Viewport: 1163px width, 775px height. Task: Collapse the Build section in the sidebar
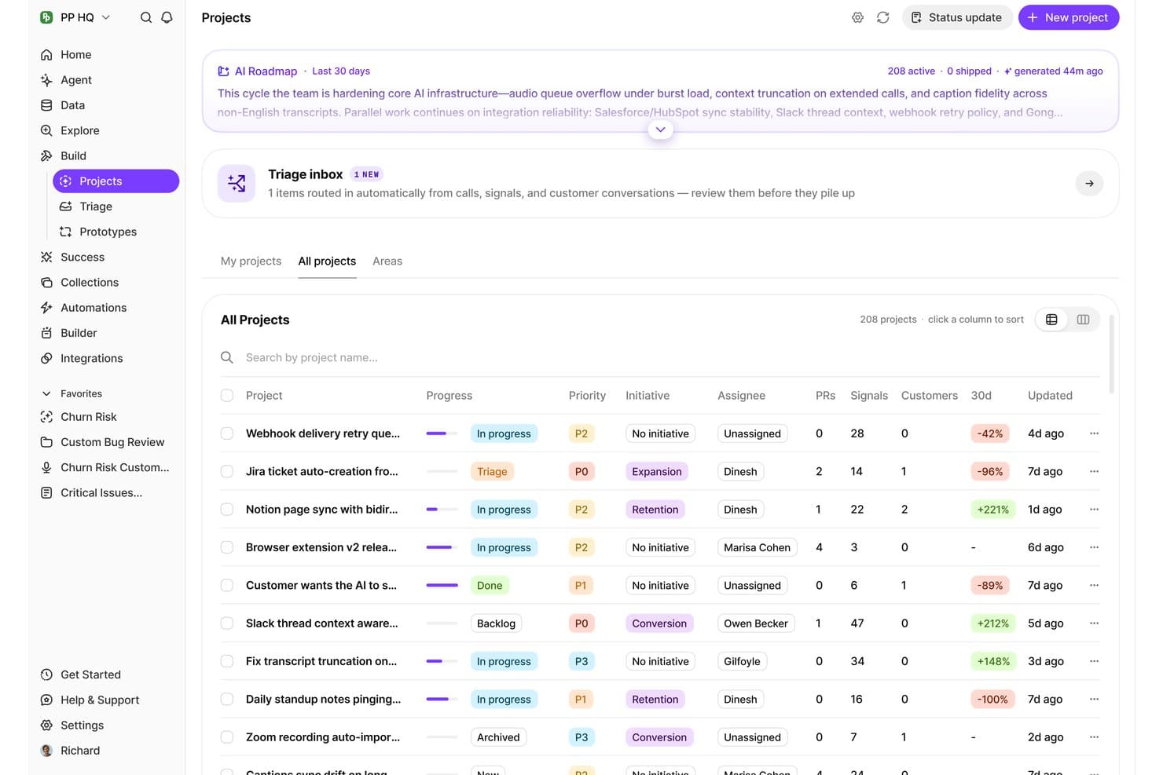pyautogui.click(x=73, y=155)
